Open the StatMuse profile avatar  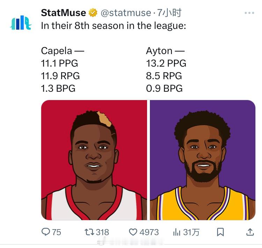(x=21, y=23)
